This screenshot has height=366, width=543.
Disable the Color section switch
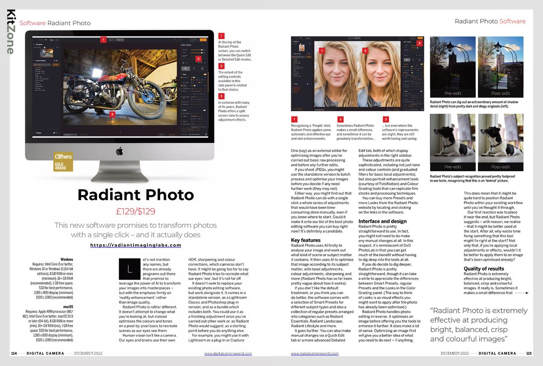tap(205, 109)
